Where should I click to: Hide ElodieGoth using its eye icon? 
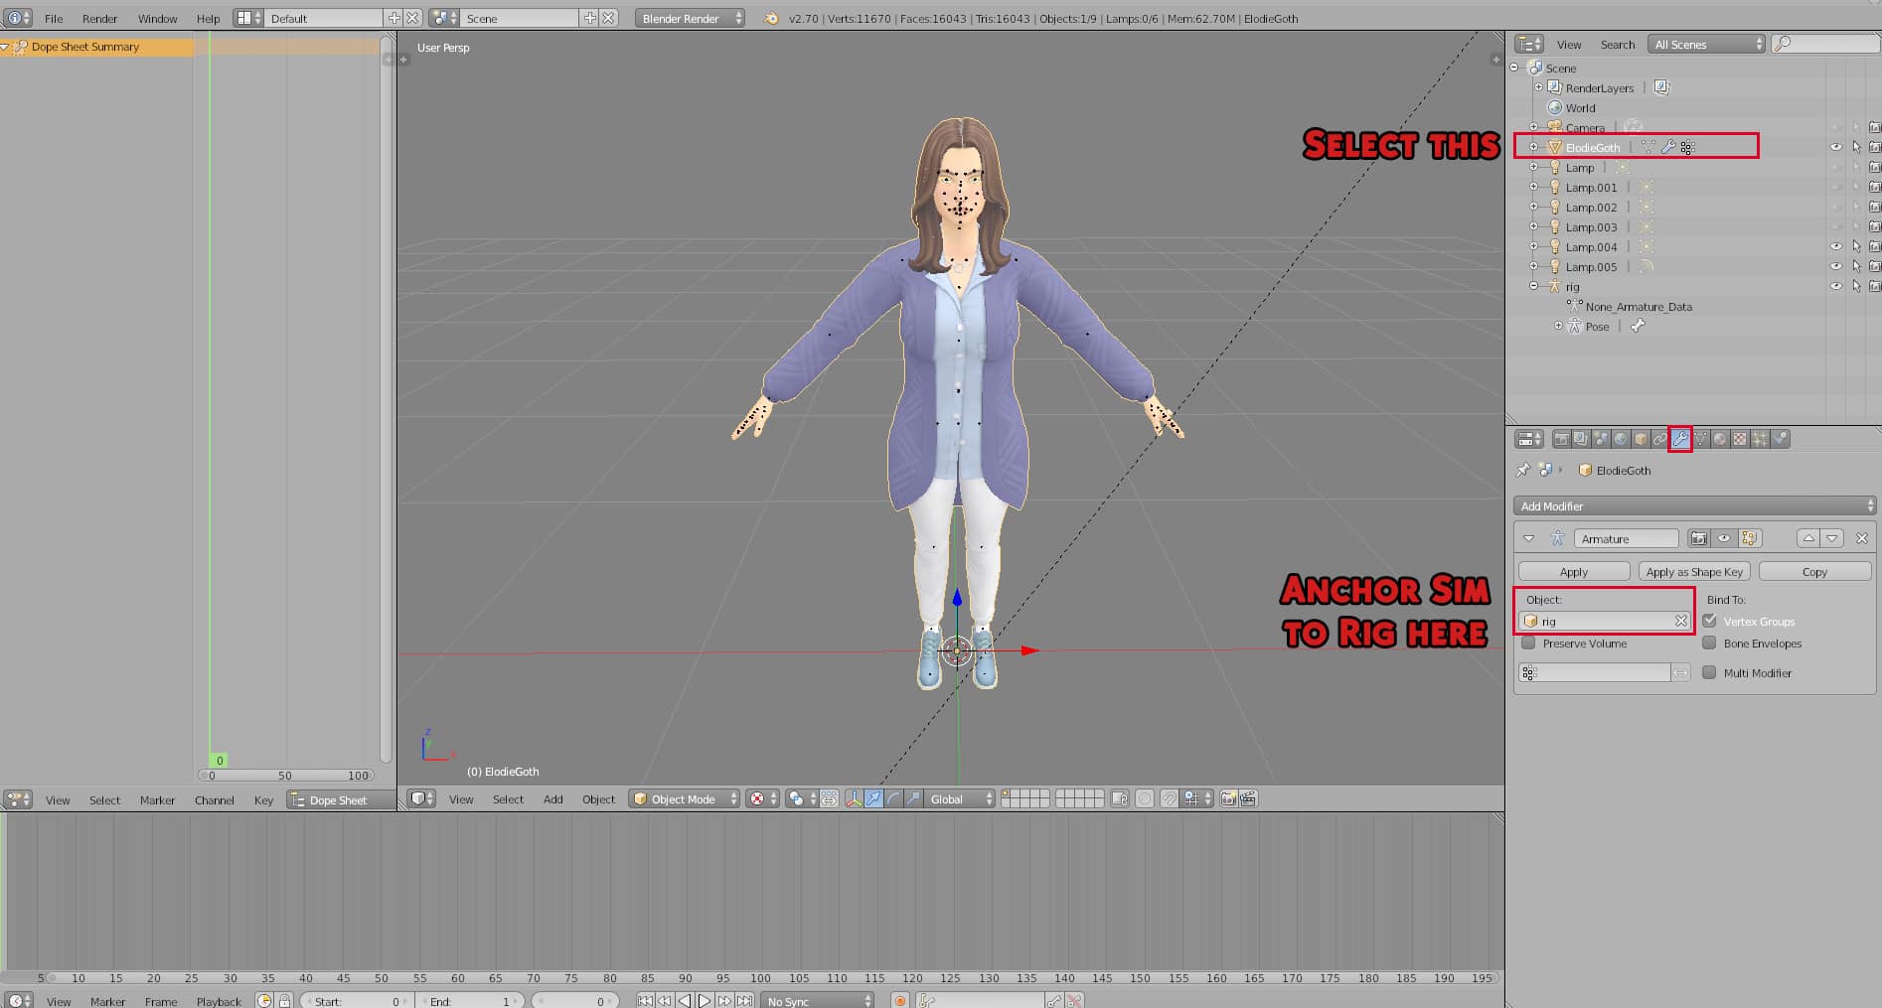(1835, 147)
